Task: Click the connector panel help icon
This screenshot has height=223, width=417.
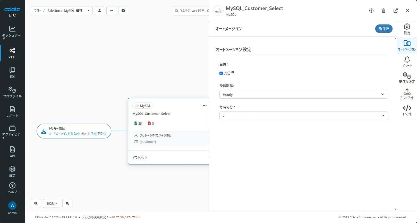Action: pyautogui.click(x=371, y=11)
